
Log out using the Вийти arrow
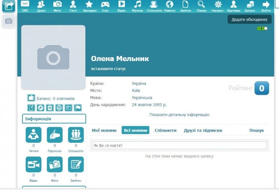coord(266,6)
